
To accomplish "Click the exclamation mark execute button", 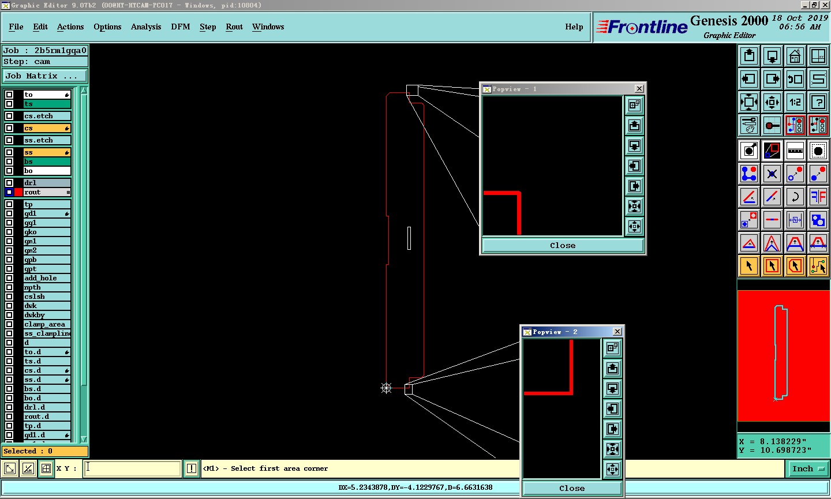I will click(x=192, y=468).
